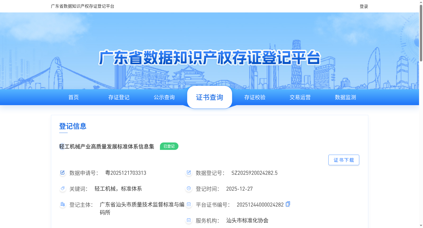Viewport: 423px width, 228px height.
Task: Select certificate number 20251244000024282
Action: (x=260, y=205)
